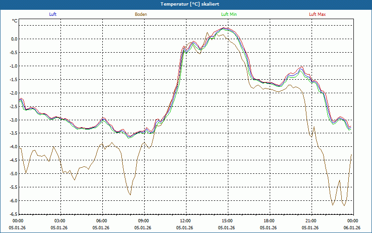Click the 12:00 time axis label
This screenshot has height=233, width=372.
pos(186,221)
